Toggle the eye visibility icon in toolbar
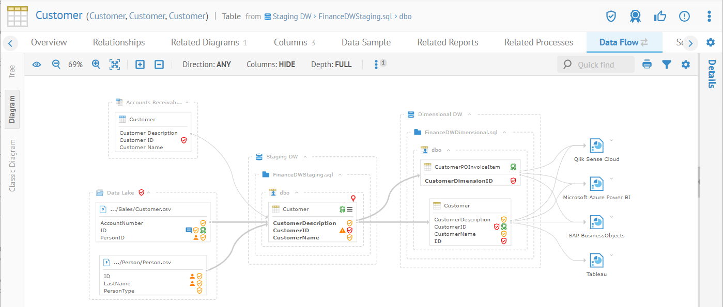 [x=37, y=64]
